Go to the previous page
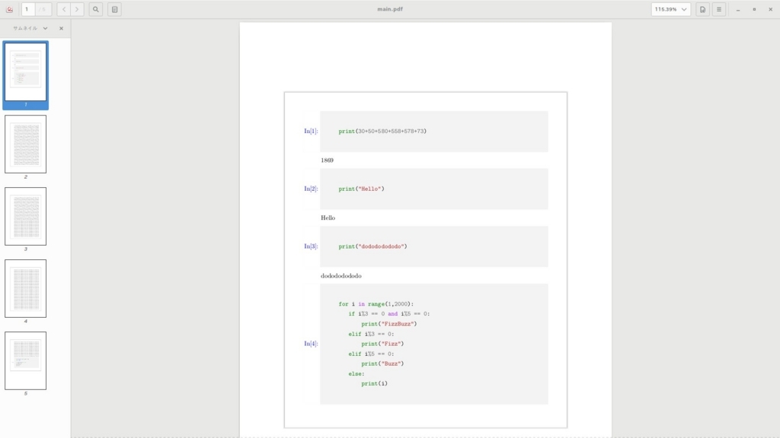 pos(64,9)
